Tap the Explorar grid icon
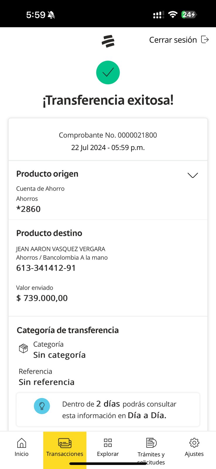 click(x=108, y=443)
